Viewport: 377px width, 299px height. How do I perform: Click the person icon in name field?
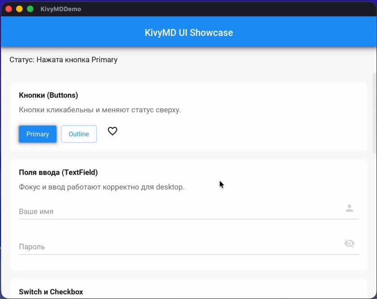(x=349, y=208)
